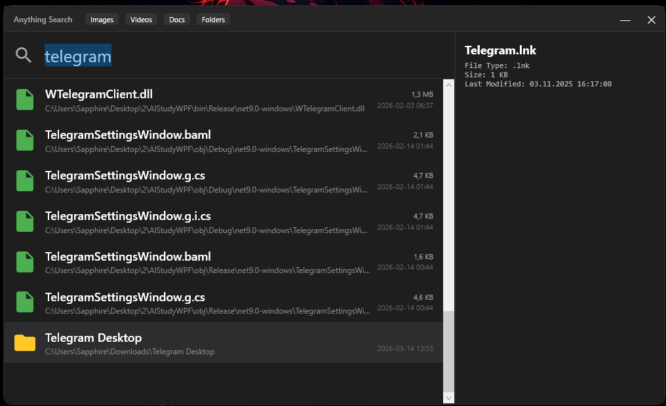Click the green file icon for WTelegramClient.dll
666x406 pixels.
click(25, 100)
